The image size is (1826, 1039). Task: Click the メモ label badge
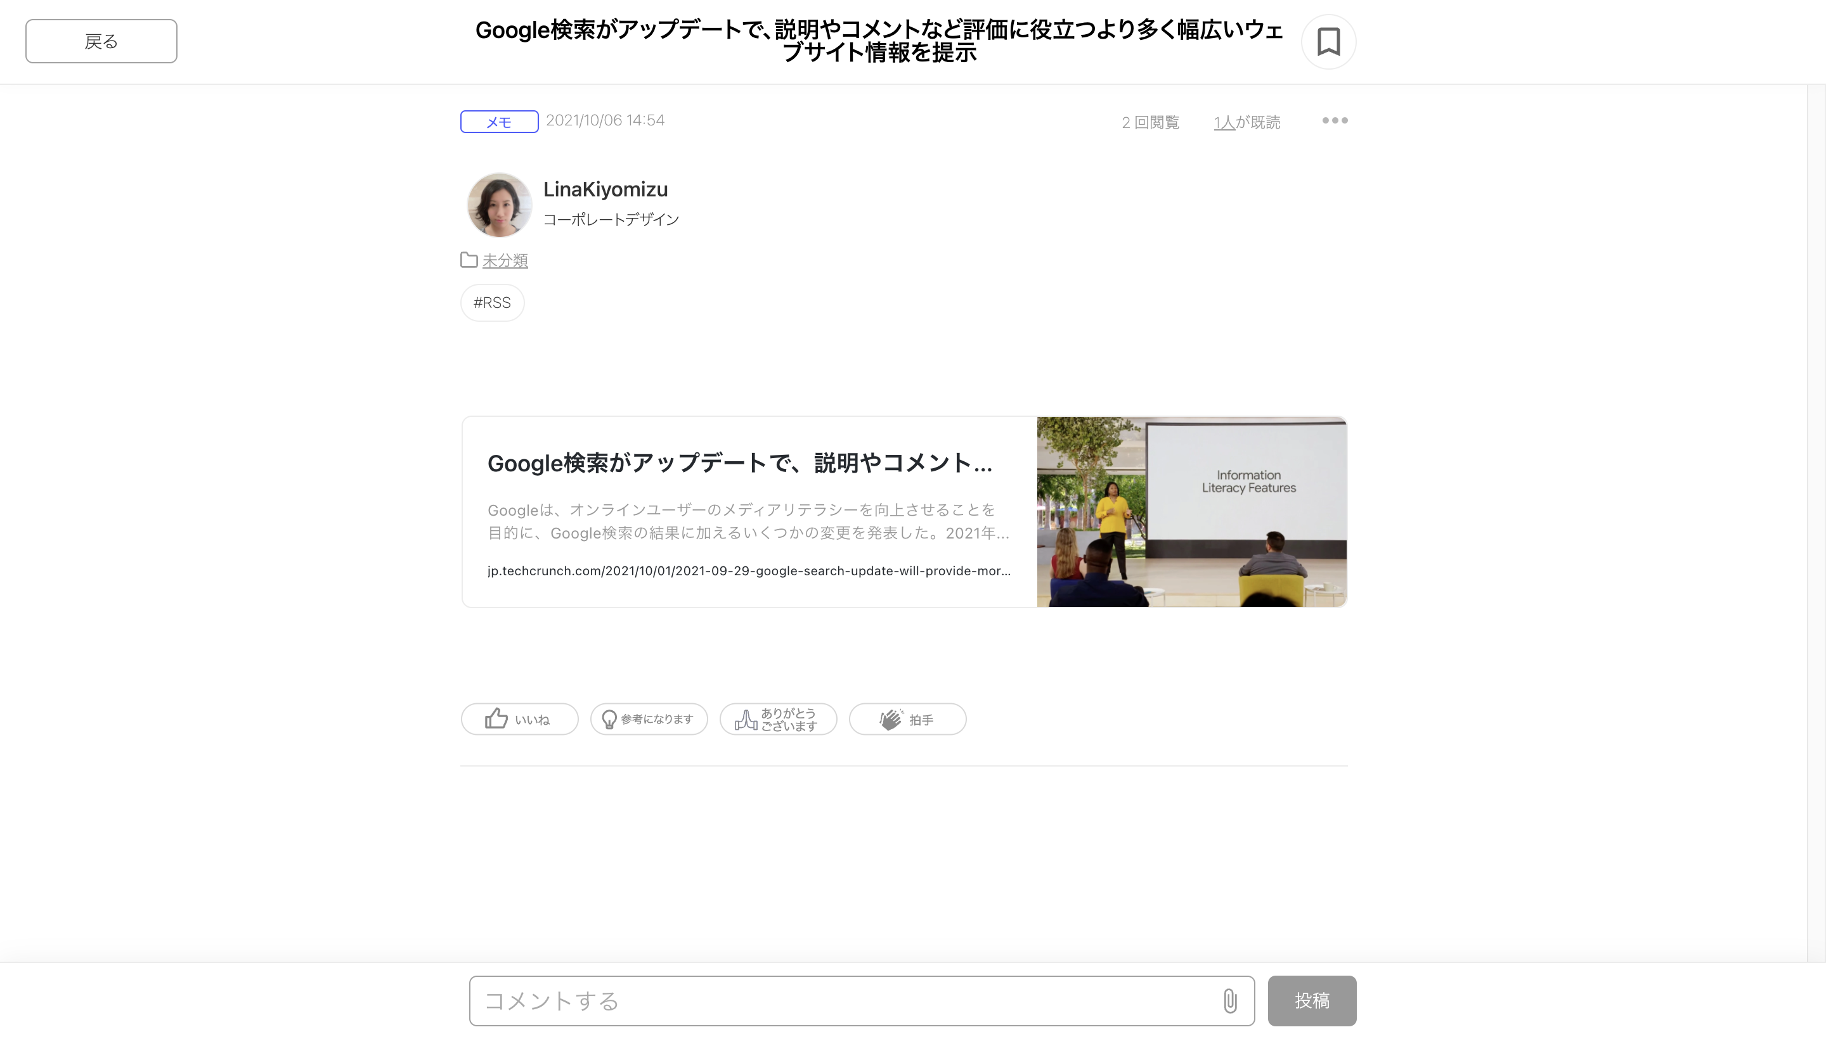pyautogui.click(x=499, y=122)
